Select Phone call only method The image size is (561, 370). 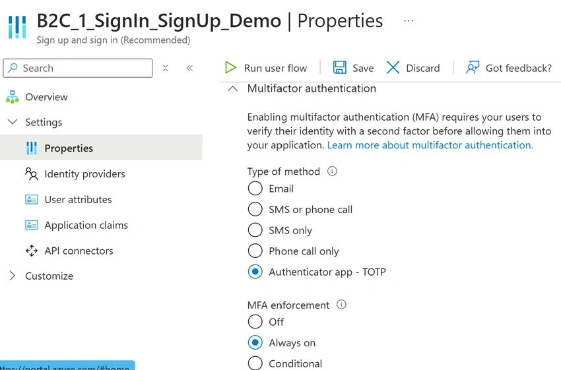tap(255, 251)
